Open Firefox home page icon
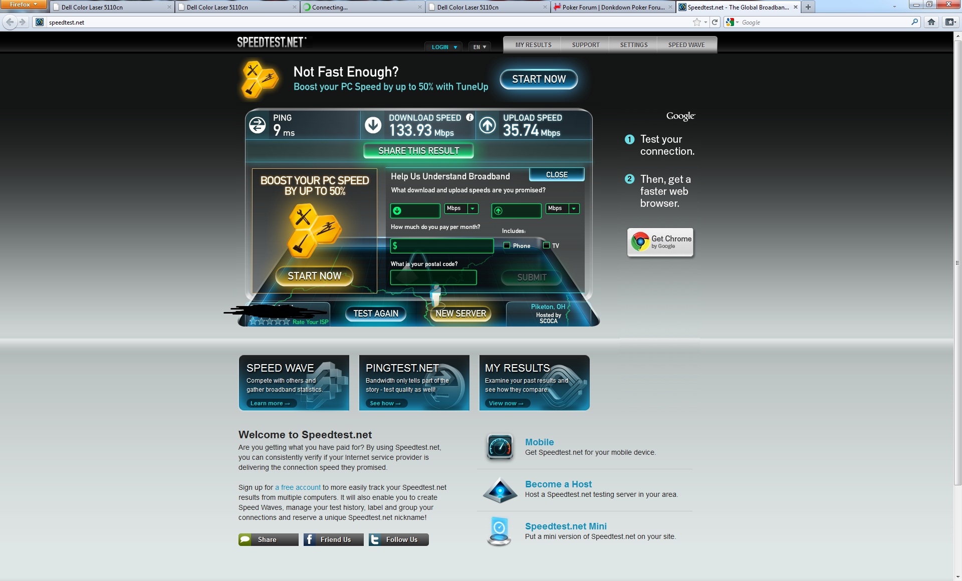Viewport: 962px width, 581px height. click(931, 22)
